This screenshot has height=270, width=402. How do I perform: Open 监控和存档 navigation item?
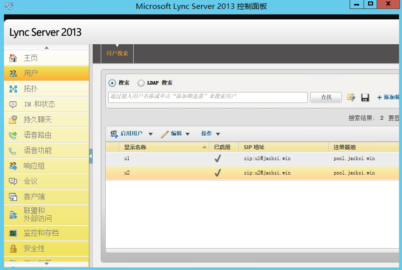46,233
